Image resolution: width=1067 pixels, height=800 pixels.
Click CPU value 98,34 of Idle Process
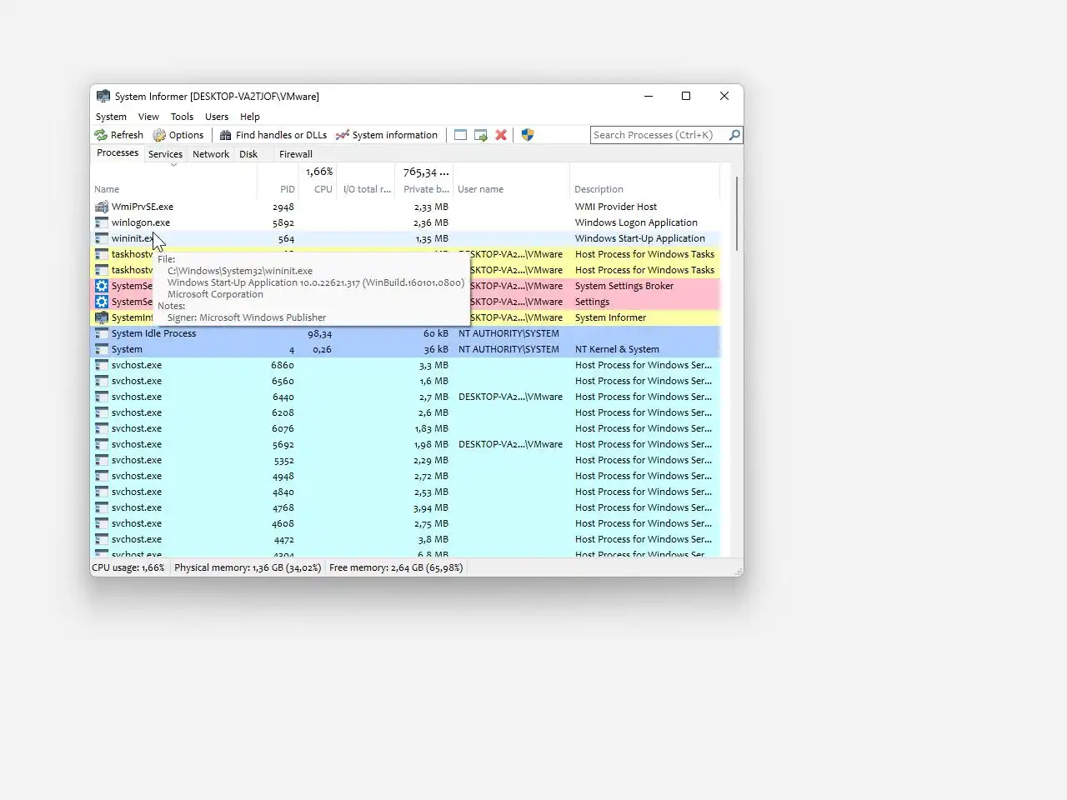pyautogui.click(x=319, y=333)
